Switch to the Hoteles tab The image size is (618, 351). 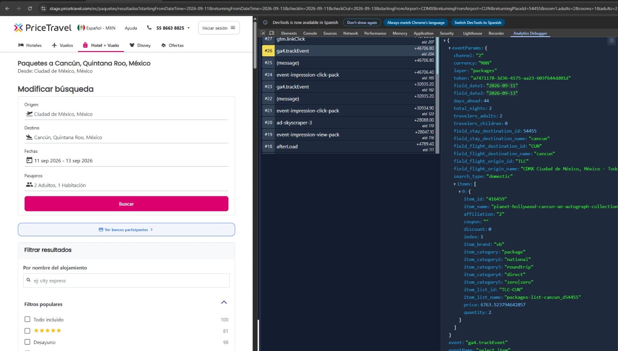pos(30,45)
